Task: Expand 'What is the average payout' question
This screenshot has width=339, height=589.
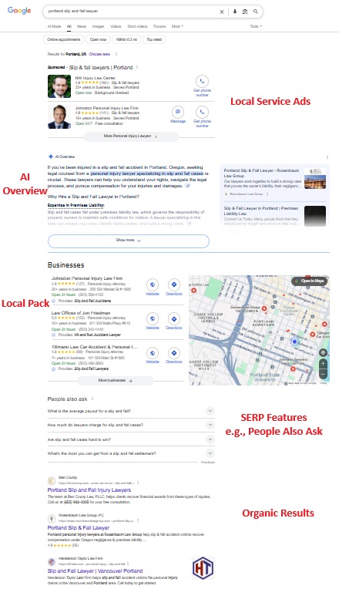Action: [x=131, y=411]
